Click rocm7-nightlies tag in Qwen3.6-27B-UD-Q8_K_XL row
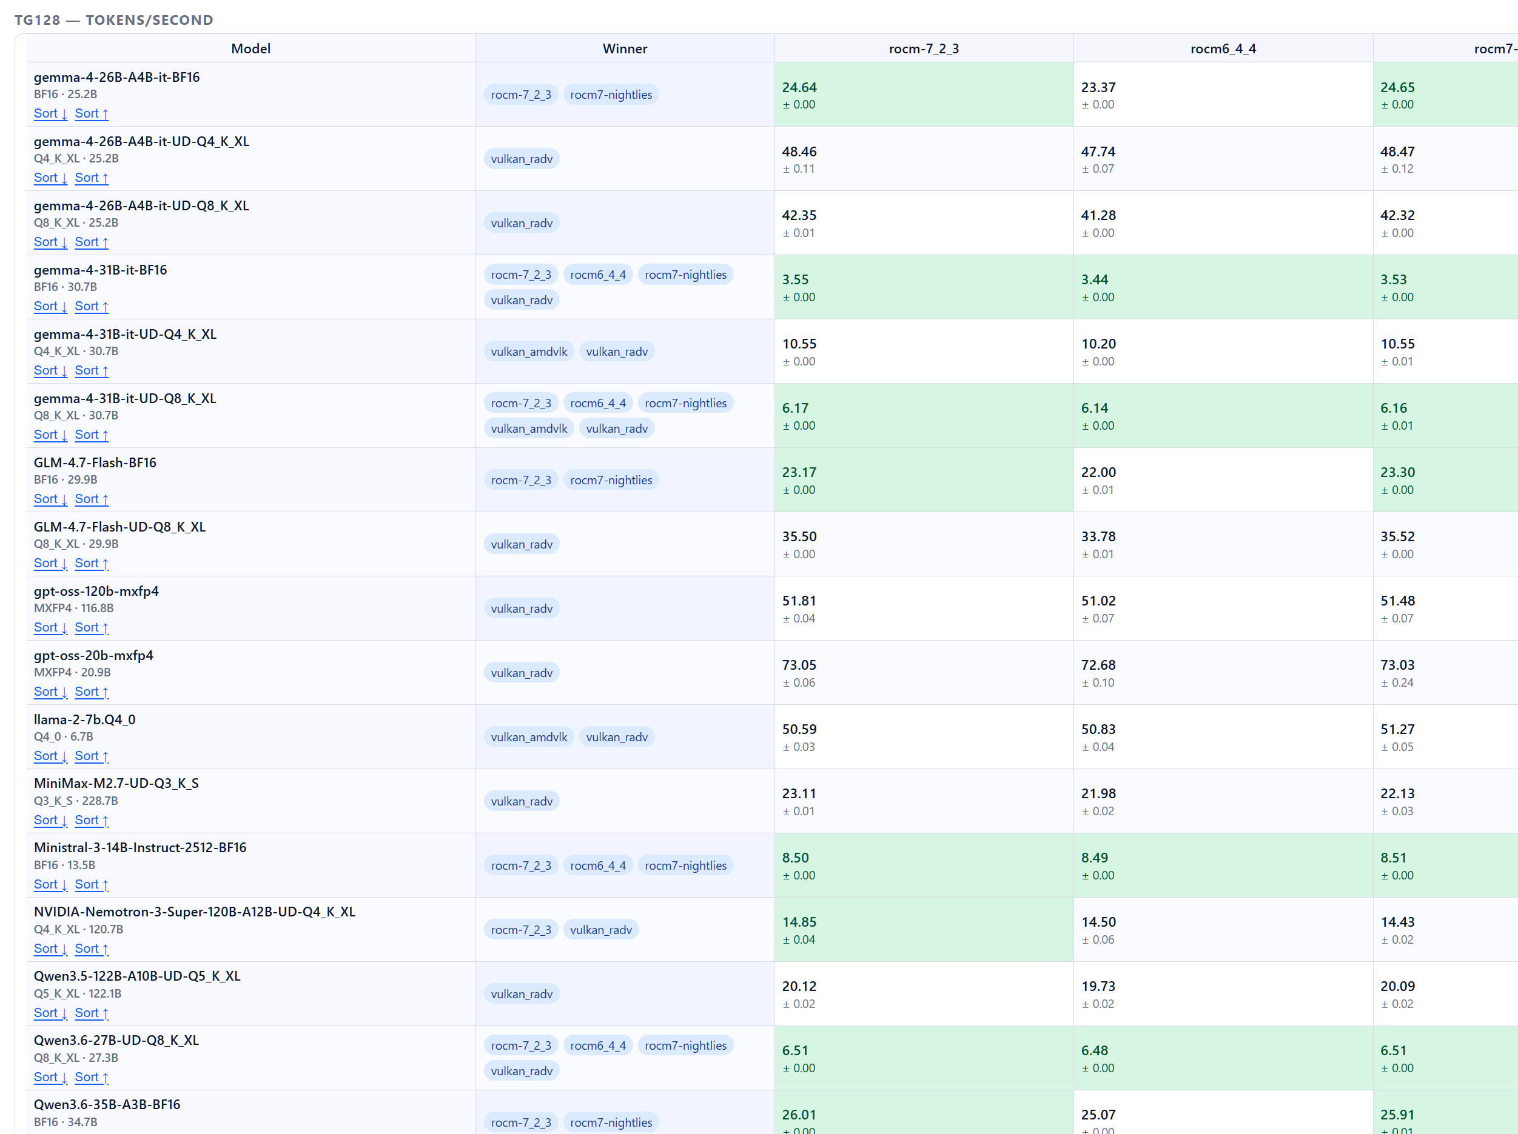The width and height of the screenshot is (1518, 1134). pyautogui.click(x=685, y=1046)
